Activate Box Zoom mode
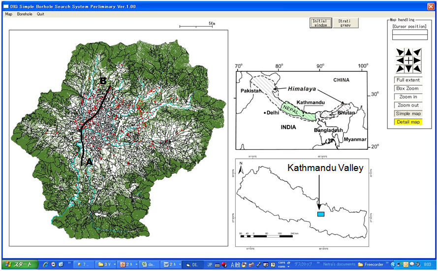This screenshot has width=438, height=271. (408, 89)
